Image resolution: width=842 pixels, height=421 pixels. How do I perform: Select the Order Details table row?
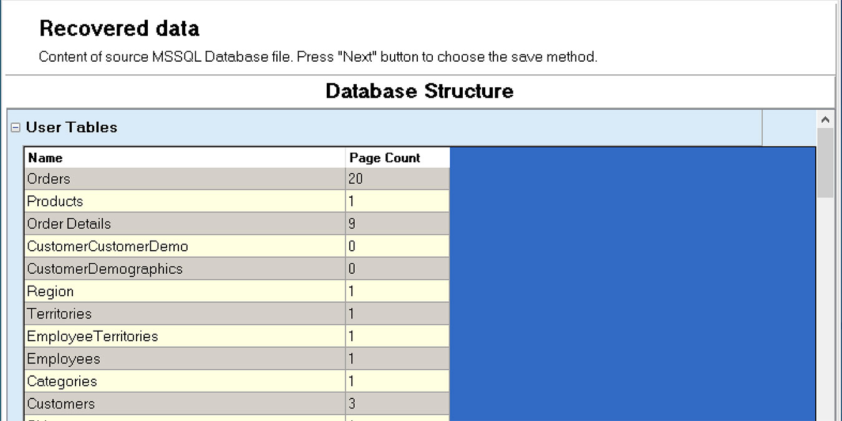[125, 223]
